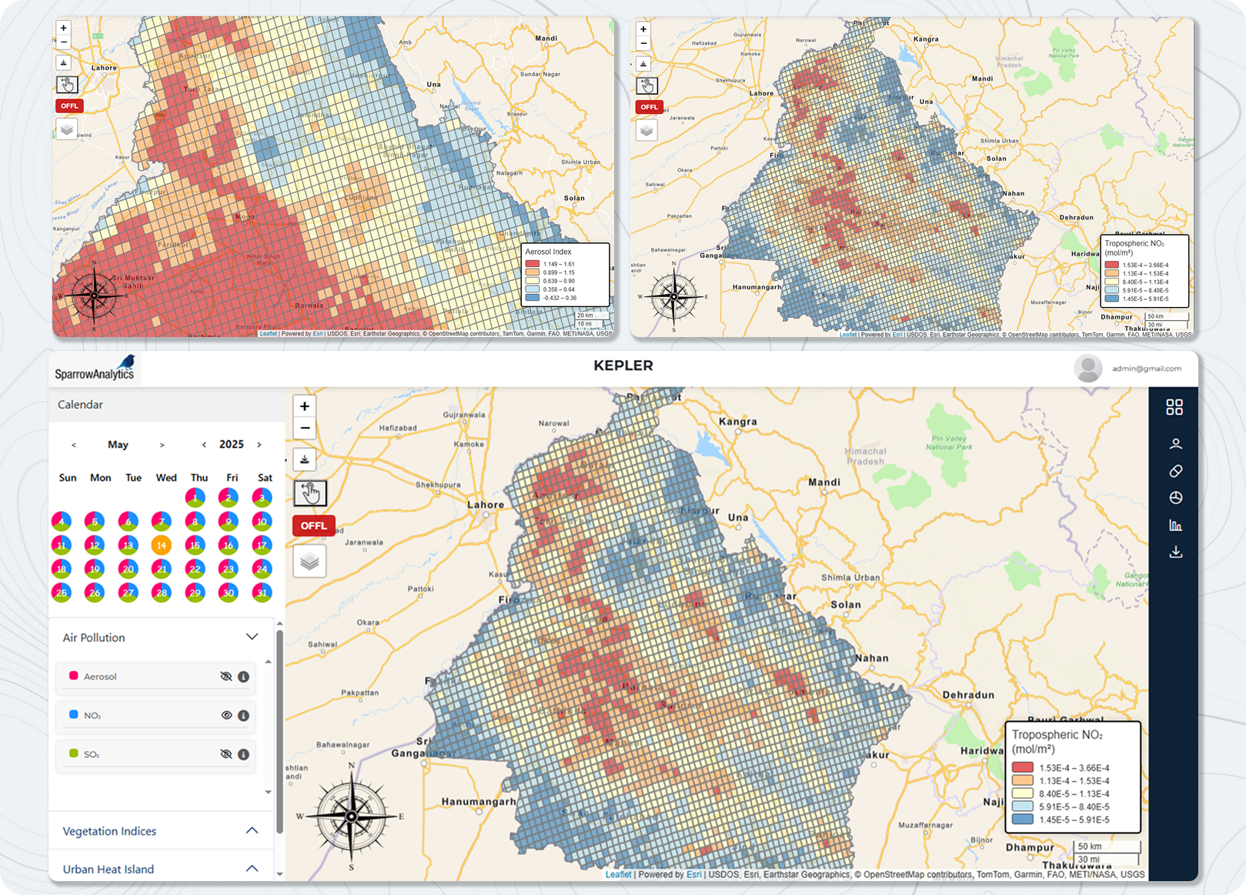The height and width of the screenshot is (895, 1246).
Task: Open the layers control on the Kepler map
Action: point(309,562)
